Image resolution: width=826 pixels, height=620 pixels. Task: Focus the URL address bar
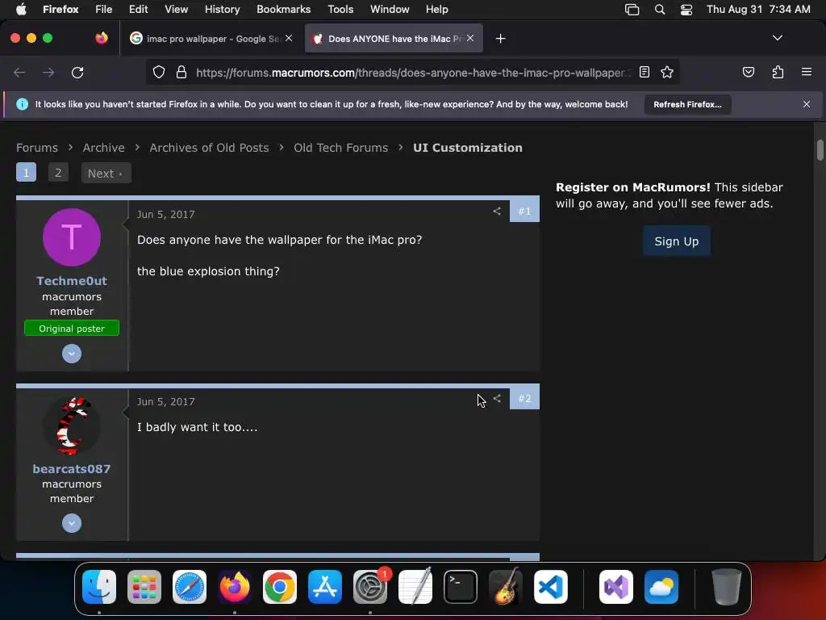point(412,73)
